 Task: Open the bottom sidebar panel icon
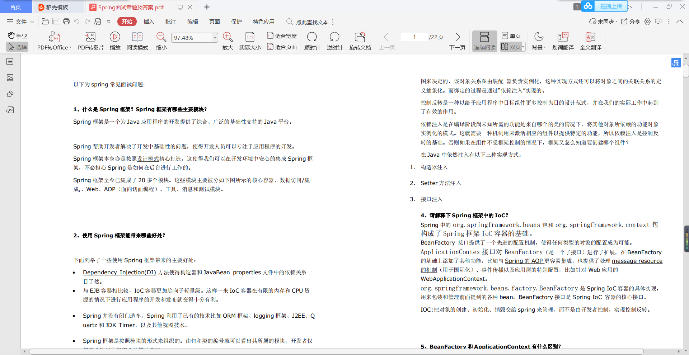(10, 110)
